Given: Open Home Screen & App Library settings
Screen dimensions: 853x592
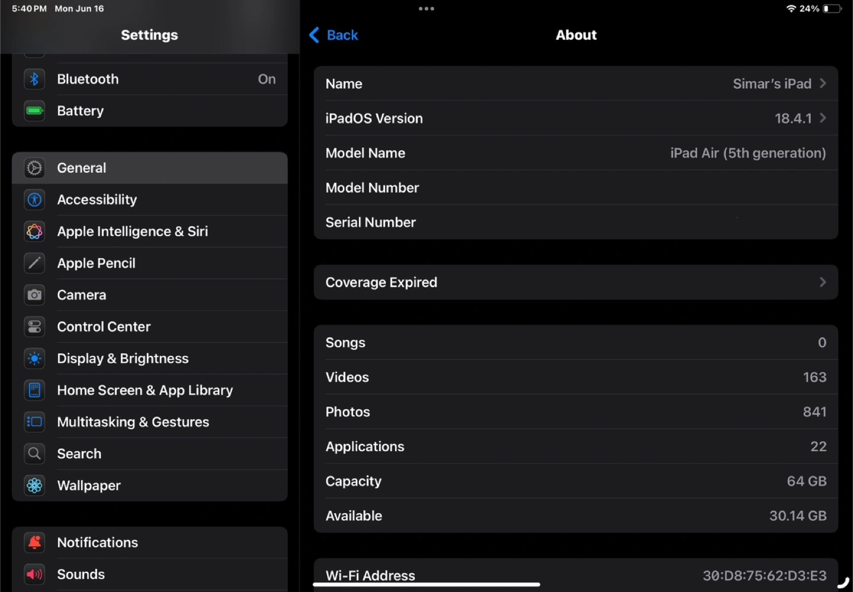Looking at the screenshot, I should pyautogui.click(x=149, y=390).
